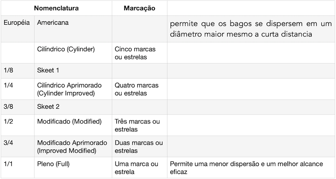This screenshot has height=179, width=336.
Task: Select the Skeet 2 cell
Action: pyautogui.click(x=48, y=107)
